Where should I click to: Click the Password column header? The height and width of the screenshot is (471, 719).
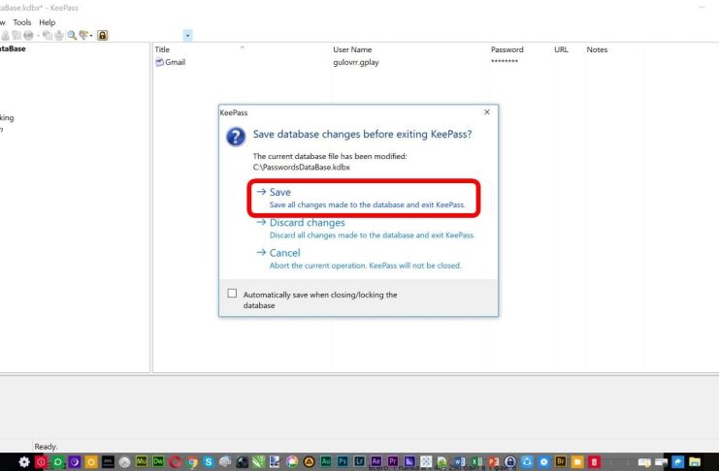coord(507,49)
